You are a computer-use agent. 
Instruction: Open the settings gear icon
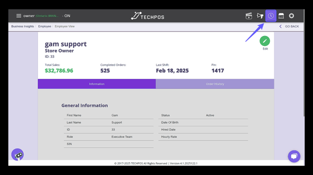click(x=292, y=16)
